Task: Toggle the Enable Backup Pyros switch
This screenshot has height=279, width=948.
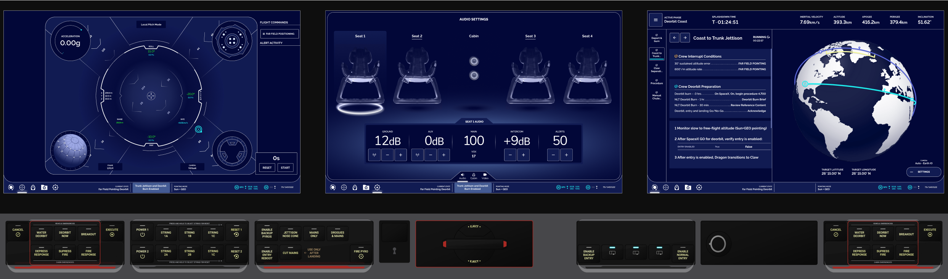Action: point(267,232)
